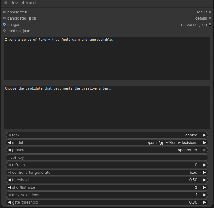Open the task combo showing choice
214x208 pixels.
pyautogui.click(x=107, y=135)
